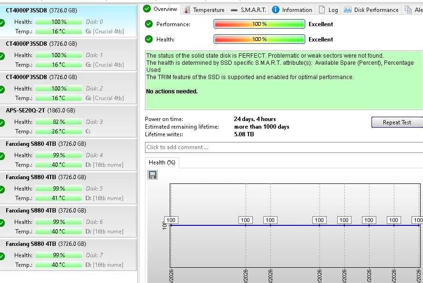Switch to the Information tab
Image resolution: width=423 pixels, height=283 pixels.
point(292,10)
